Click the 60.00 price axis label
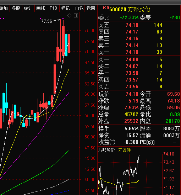Image resolution: width=181 pixels, height=195 pixels. [x=90, y=94]
